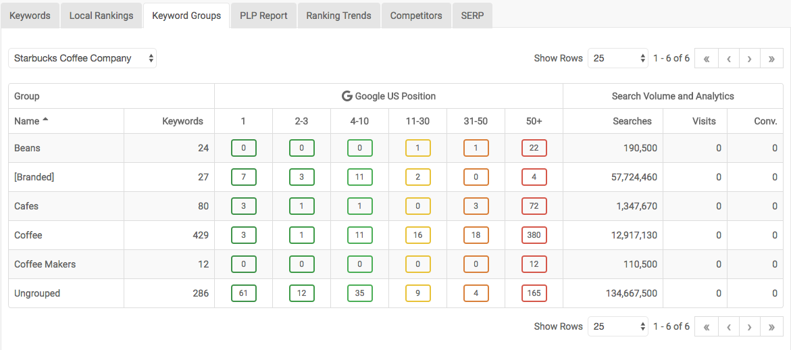
Task: Sort by the 11-30 position column header
Action: point(417,121)
